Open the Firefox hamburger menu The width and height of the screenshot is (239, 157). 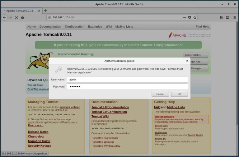coord(235,17)
